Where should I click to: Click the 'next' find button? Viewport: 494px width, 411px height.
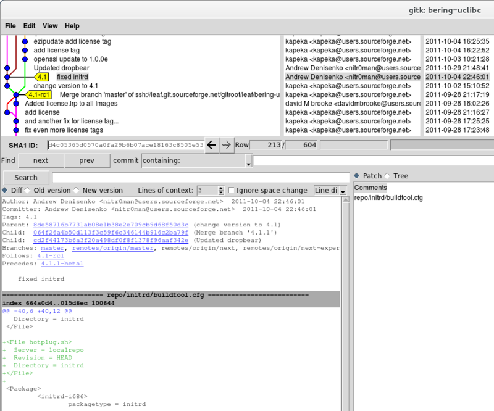41,160
